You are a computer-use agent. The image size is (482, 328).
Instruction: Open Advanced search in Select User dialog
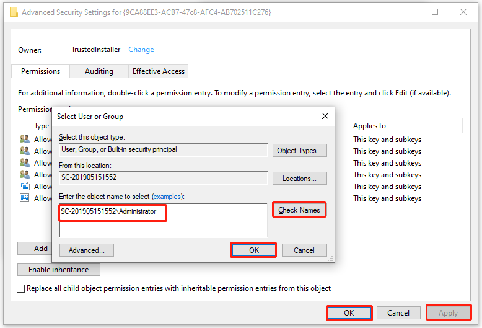(87, 250)
